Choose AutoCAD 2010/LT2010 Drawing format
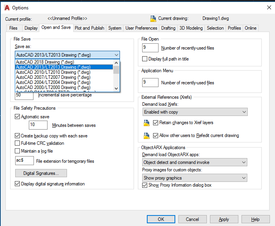Viewport: 275px width, 226px height. click(64, 72)
